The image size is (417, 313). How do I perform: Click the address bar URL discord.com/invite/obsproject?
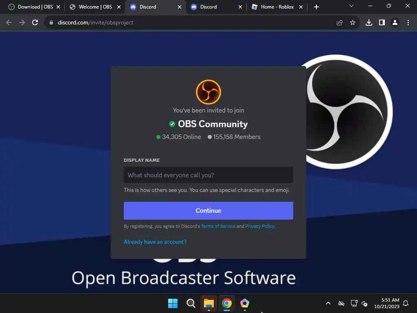click(95, 23)
